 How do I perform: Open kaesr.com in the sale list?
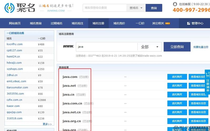pyautogui.click(x=13, y=106)
